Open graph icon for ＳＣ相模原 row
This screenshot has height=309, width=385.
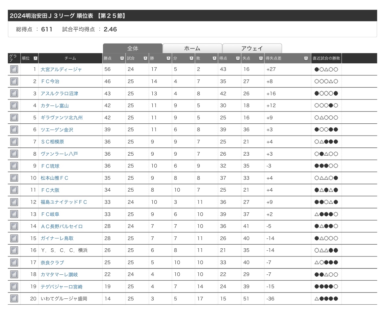tap(14, 141)
